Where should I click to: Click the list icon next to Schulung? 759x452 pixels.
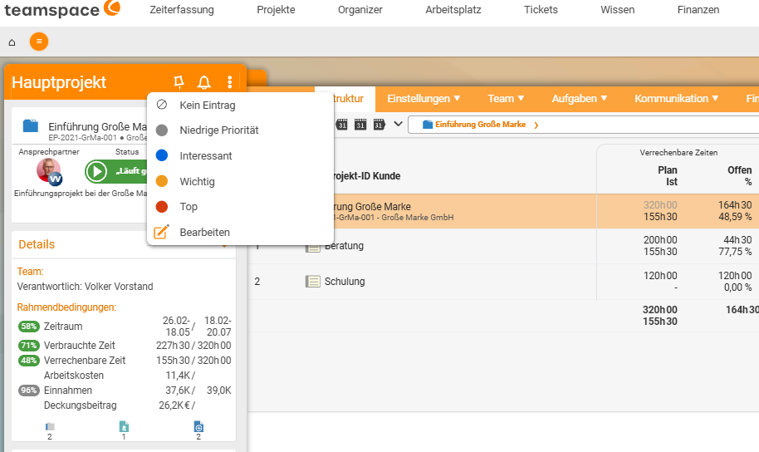click(x=313, y=282)
